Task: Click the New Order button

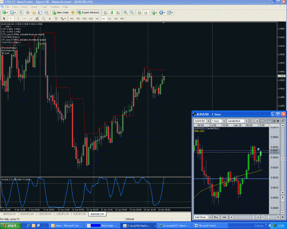Action: [x=61, y=13]
